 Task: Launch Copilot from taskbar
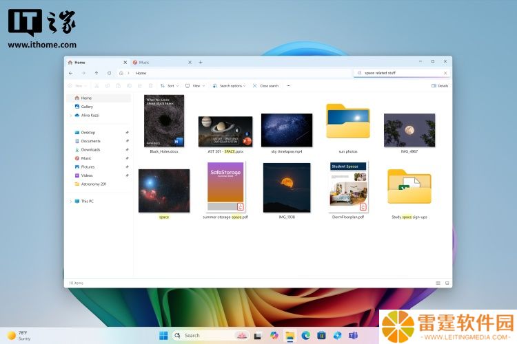(x=274, y=336)
